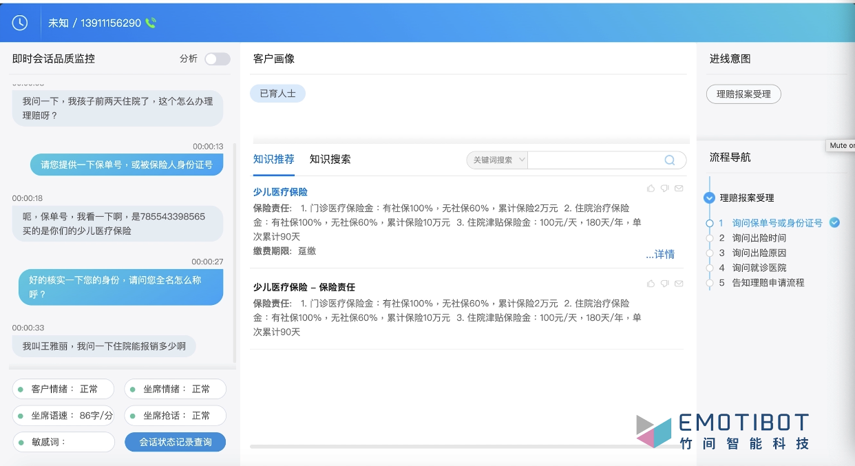Viewport: 855px width, 466px height.
Task: Click the clock history icon in header
Action: 20,23
